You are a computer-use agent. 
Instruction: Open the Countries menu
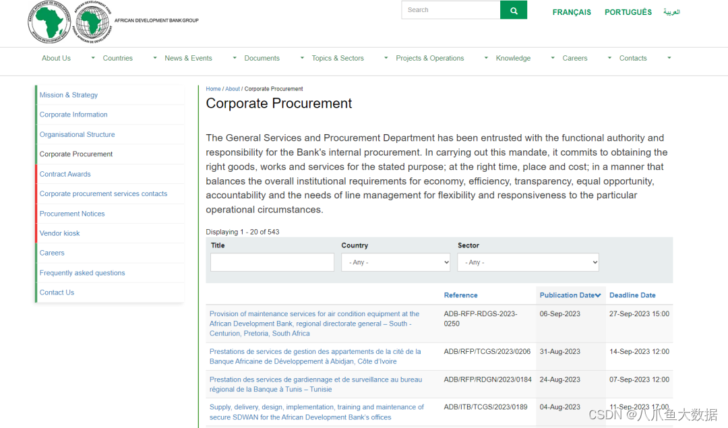click(x=117, y=58)
